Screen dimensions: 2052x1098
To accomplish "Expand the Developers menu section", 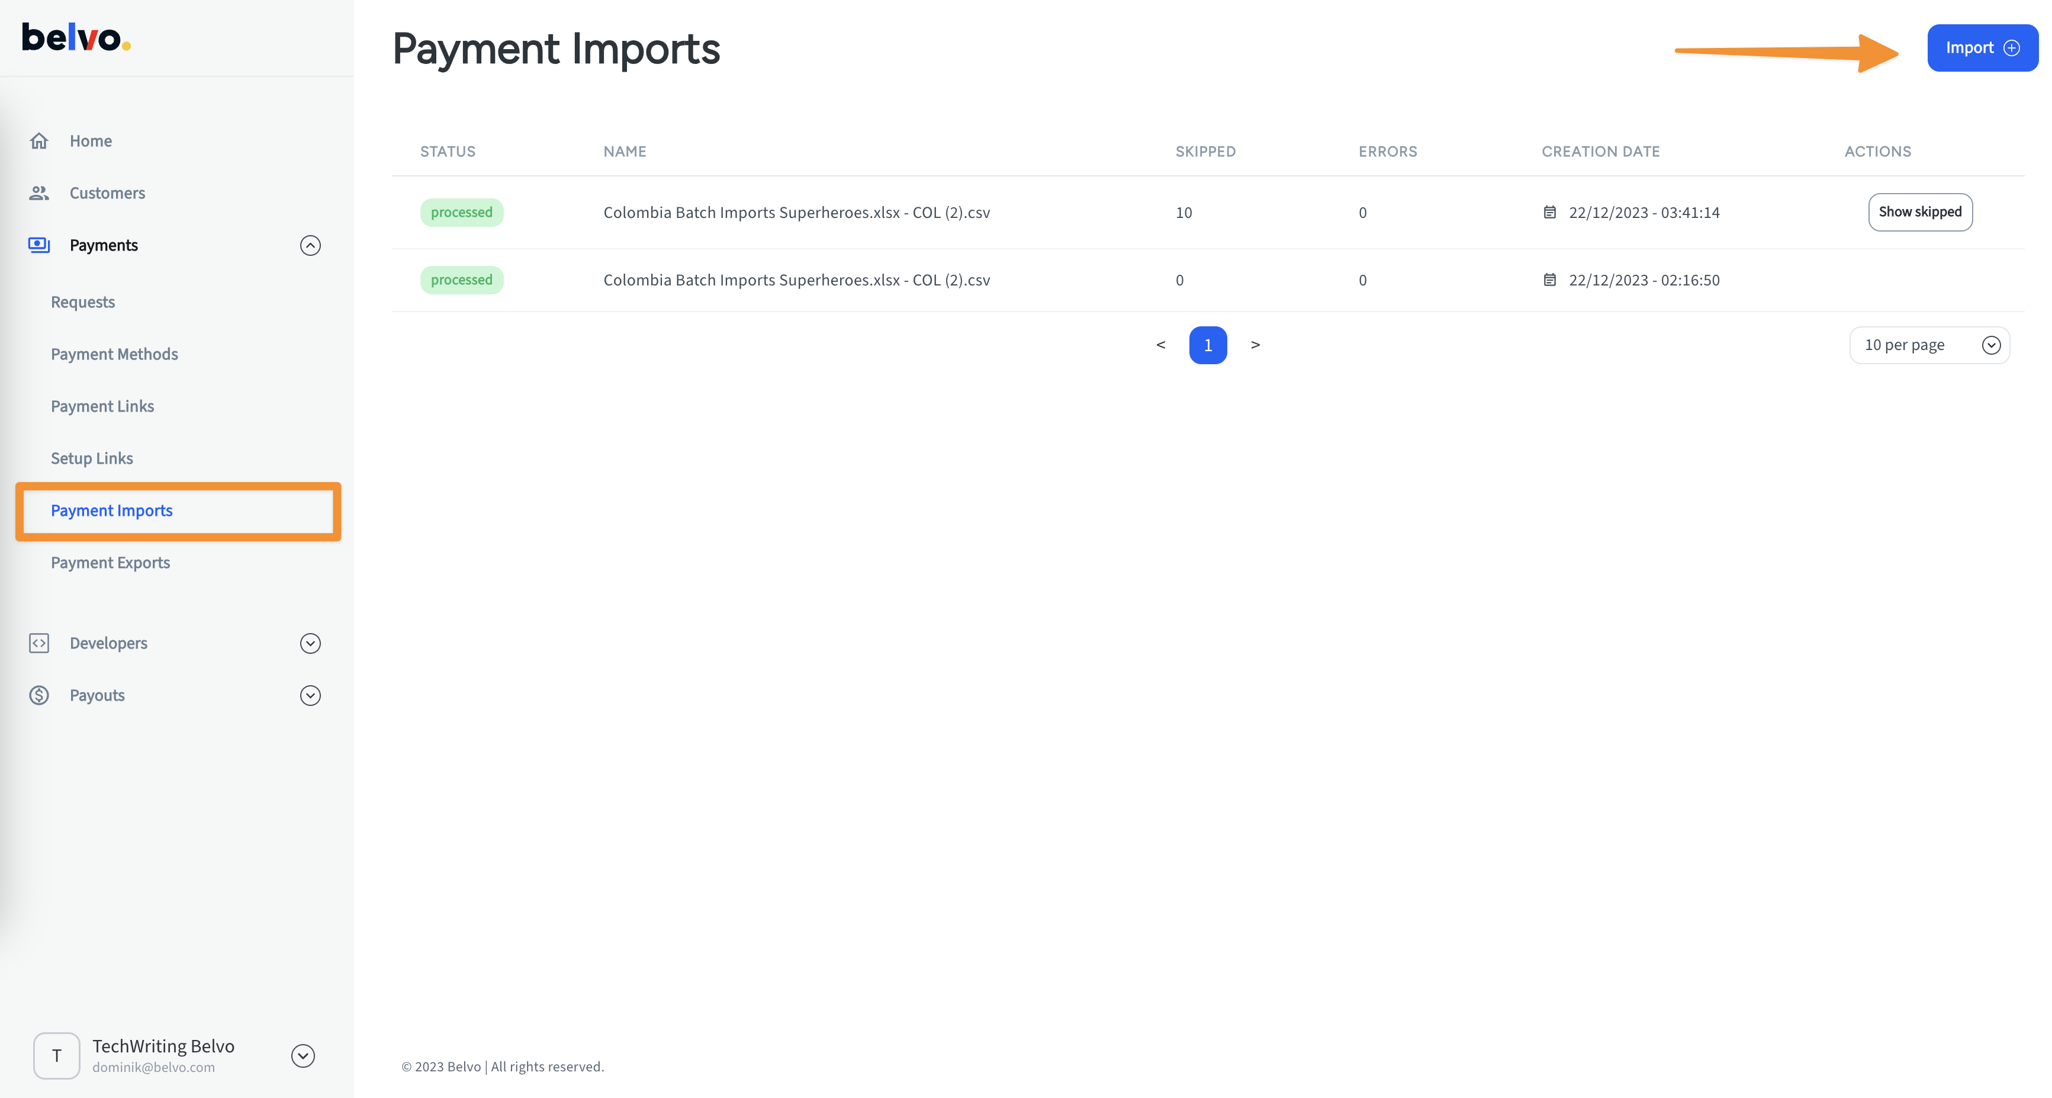I will click(x=311, y=643).
